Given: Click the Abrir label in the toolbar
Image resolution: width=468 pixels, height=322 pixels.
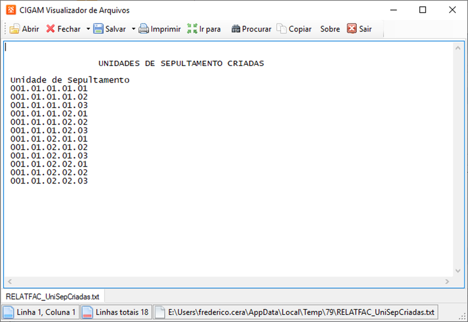Looking at the screenshot, I should point(30,29).
